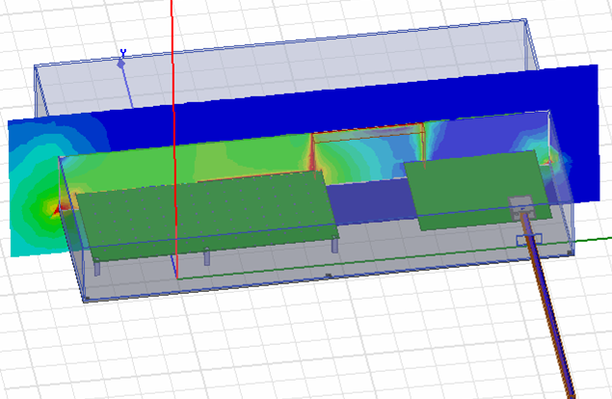The image size is (612, 399).
Task: Click the red-outlined rectangular frame in the field plot
Action: click(x=367, y=148)
